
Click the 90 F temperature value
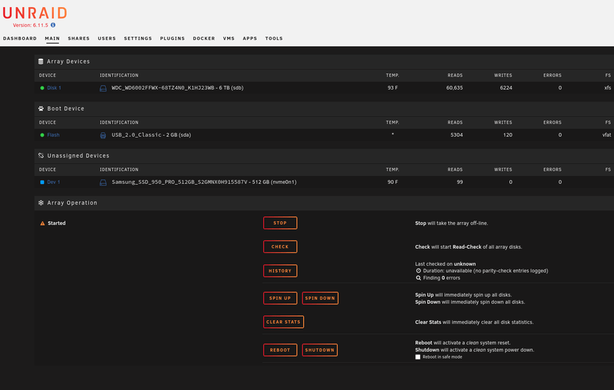tap(392, 183)
